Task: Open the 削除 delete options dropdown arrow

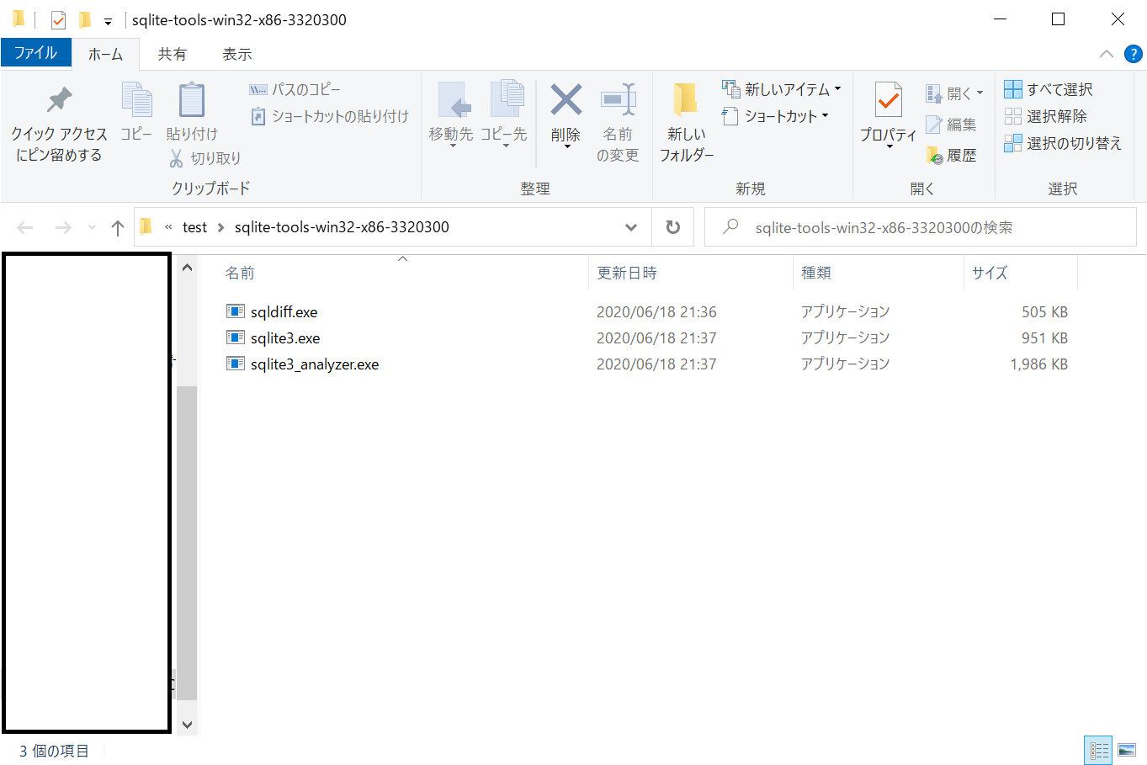Action: point(567,147)
